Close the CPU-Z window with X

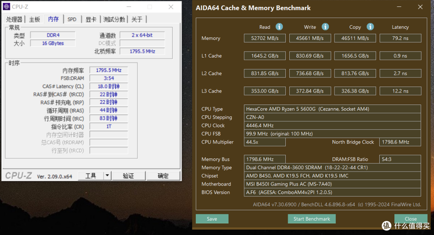point(171,7)
